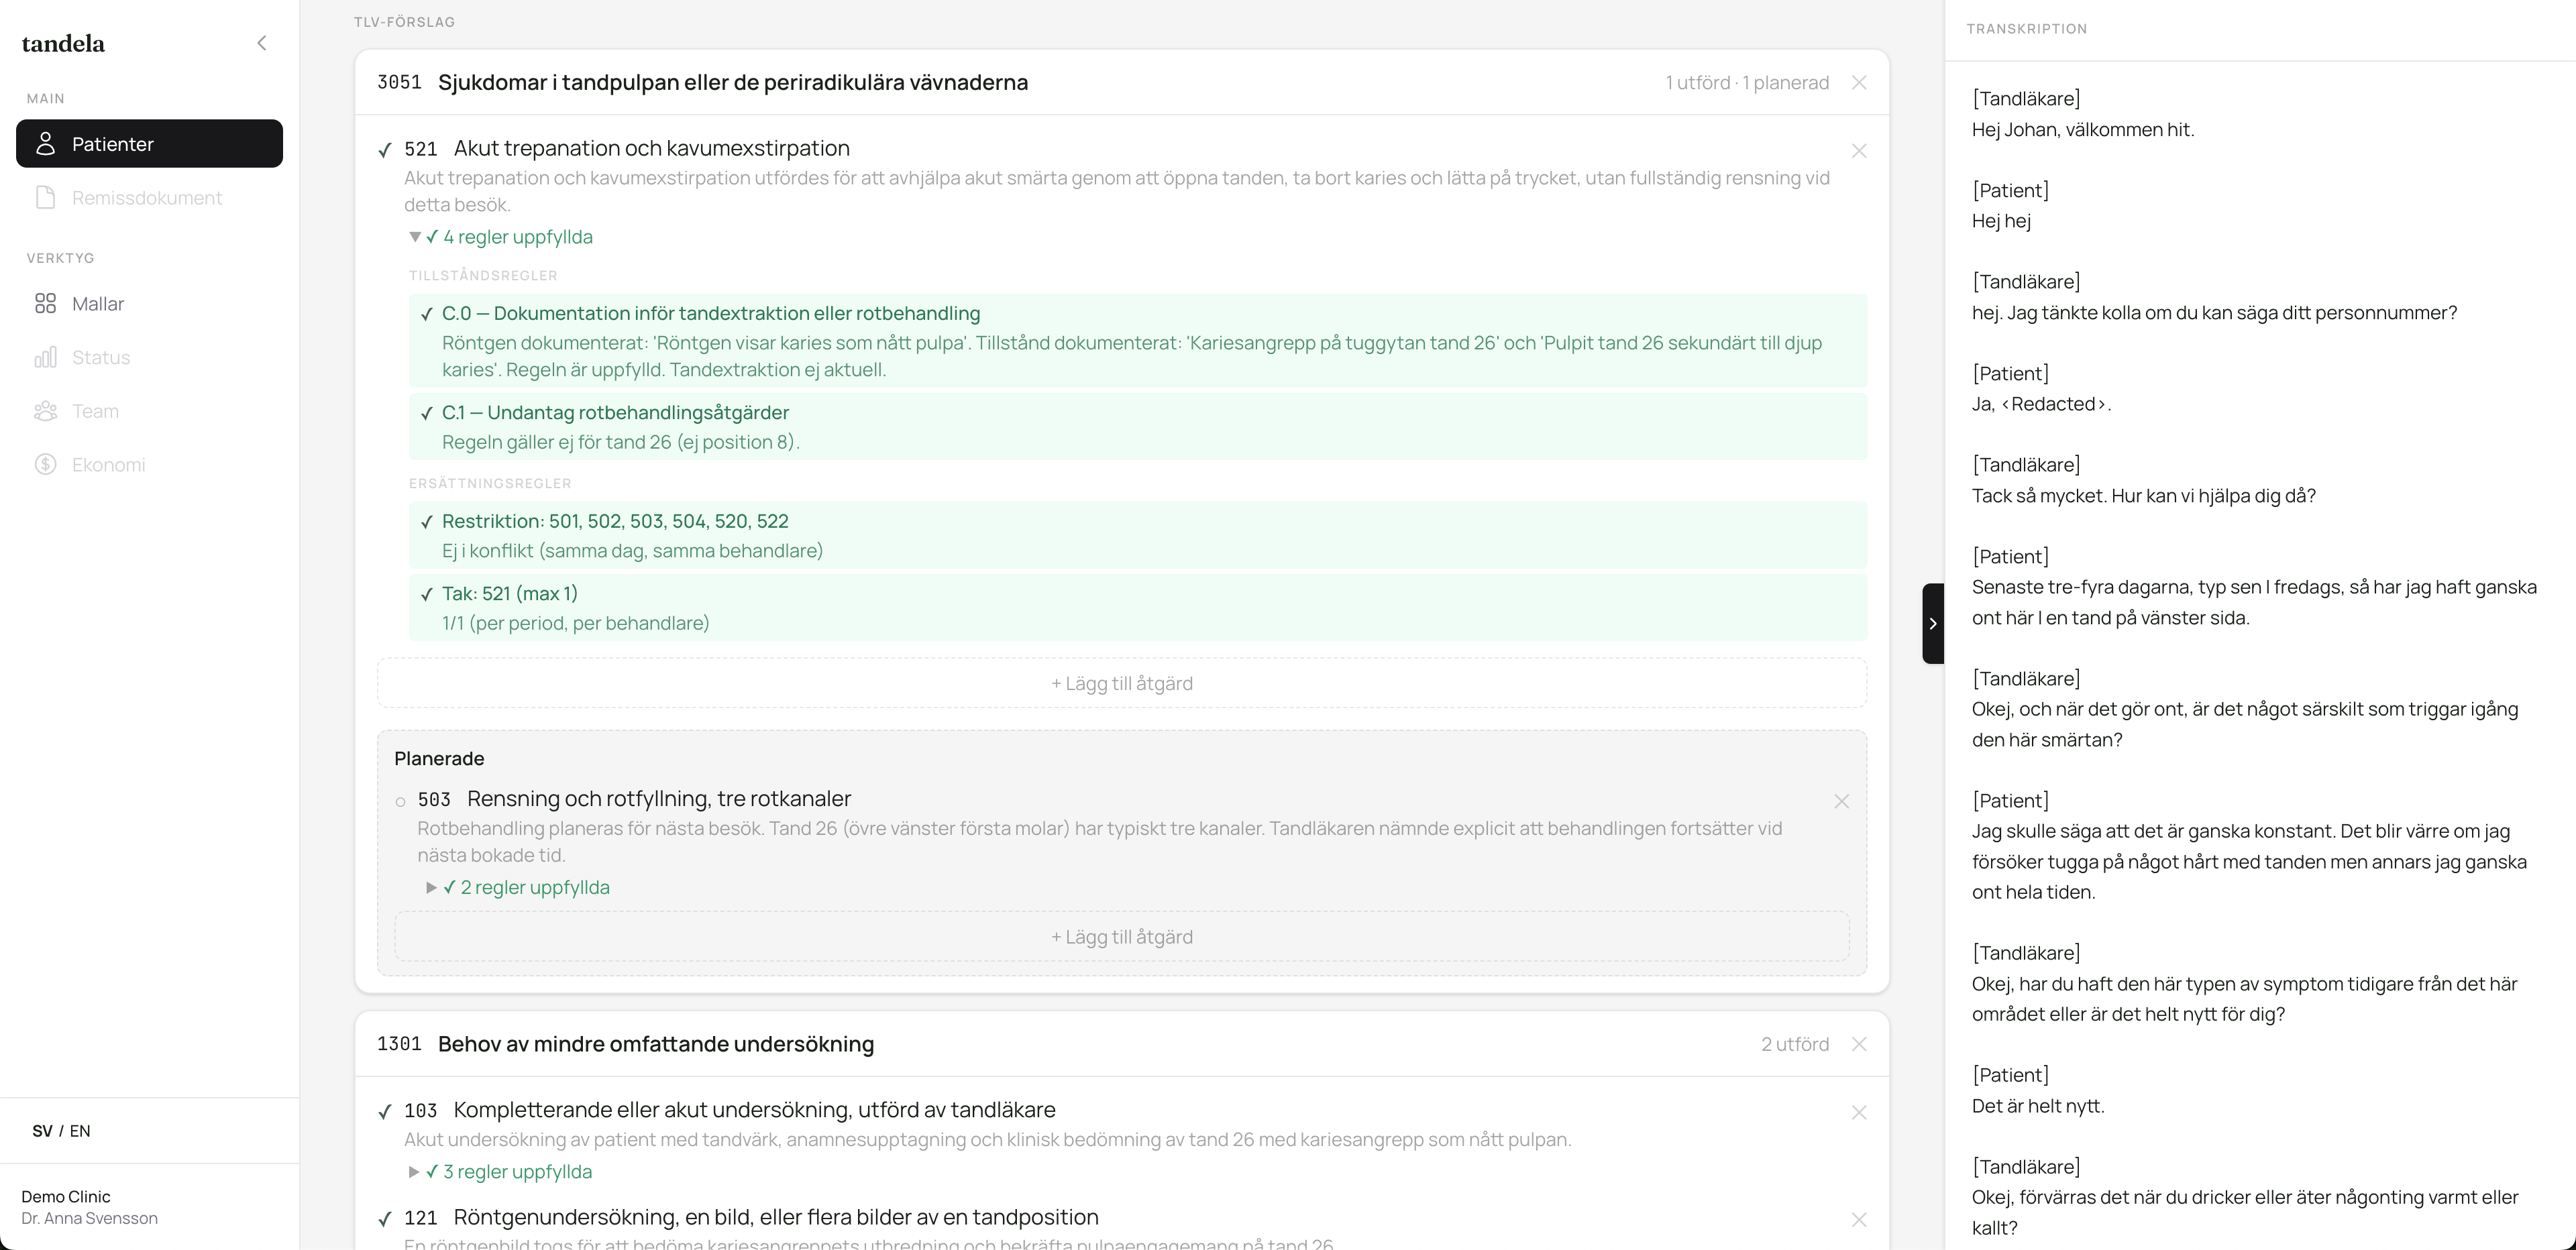Go to Patienter in main menu
Viewport: 2576px width, 1250px height.
149,144
